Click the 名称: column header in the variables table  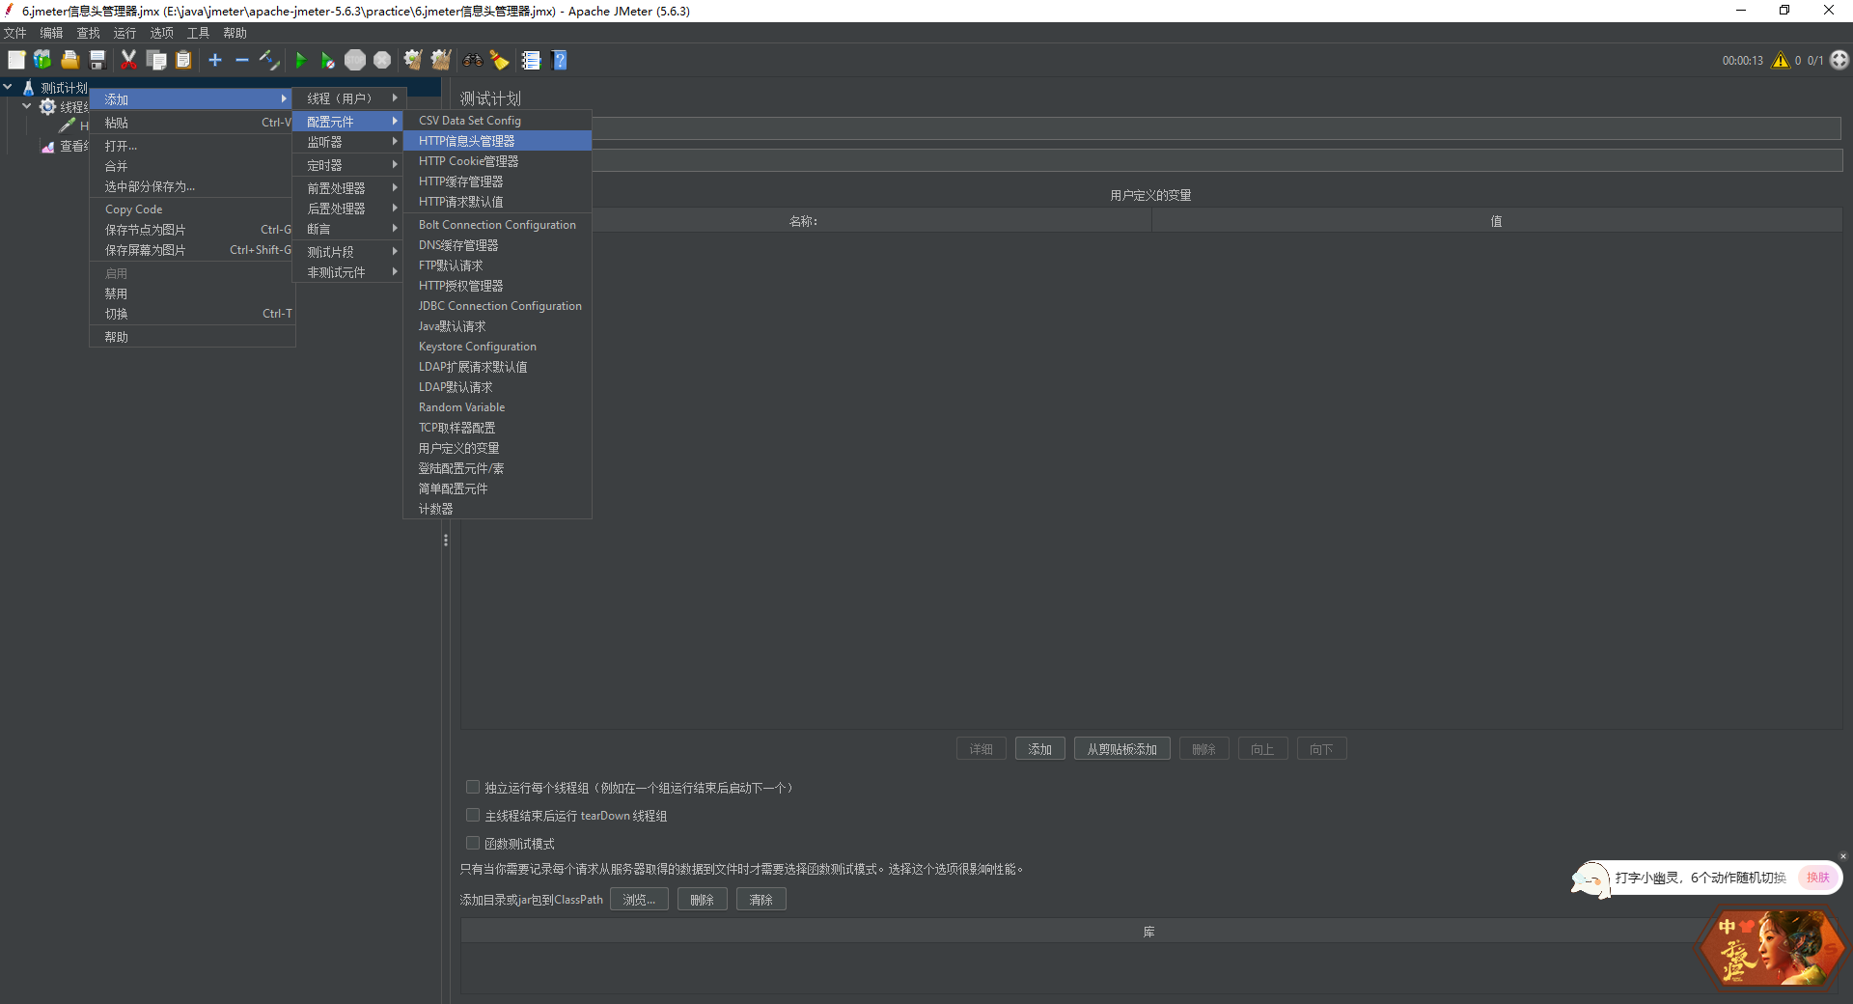pos(804,221)
